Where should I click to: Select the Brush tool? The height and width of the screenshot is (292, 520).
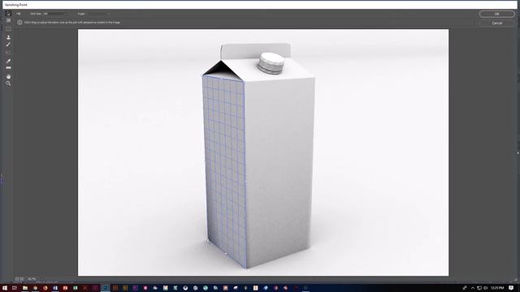(x=8, y=45)
